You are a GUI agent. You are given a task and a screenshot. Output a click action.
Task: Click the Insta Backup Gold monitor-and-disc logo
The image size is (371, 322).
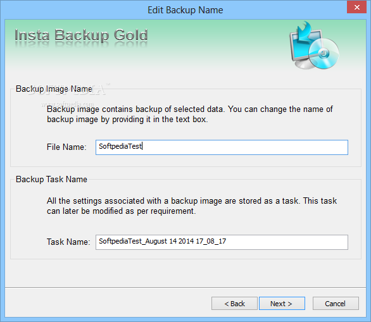pyautogui.click(x=314, y=46)
